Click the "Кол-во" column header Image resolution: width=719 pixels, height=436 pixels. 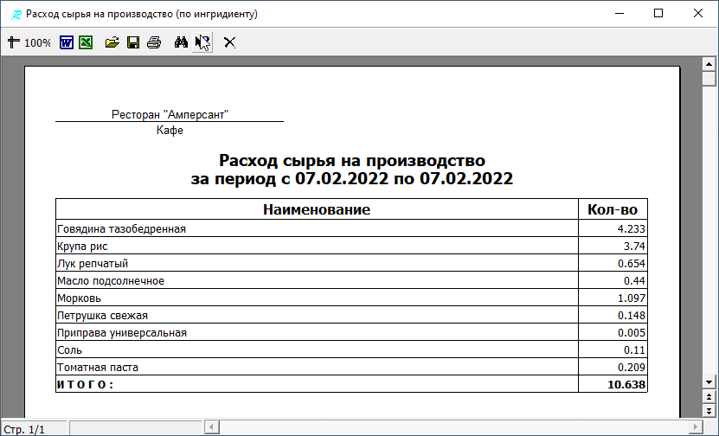click(612, 209)
